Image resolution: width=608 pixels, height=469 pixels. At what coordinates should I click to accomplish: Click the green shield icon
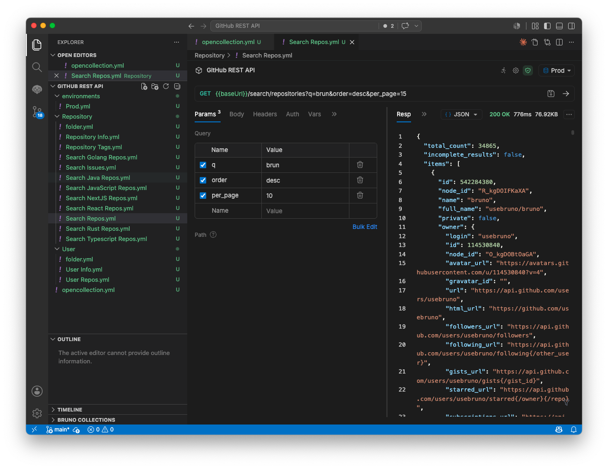coord(528,70)
